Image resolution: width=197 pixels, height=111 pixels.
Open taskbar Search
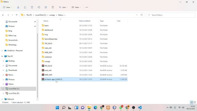pos(64,108)
